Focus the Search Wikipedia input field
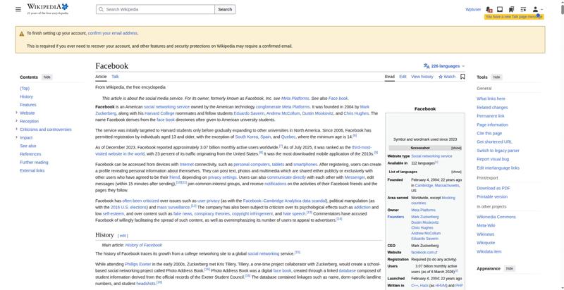The image size is (564, 290). click(x=155, y=9)
